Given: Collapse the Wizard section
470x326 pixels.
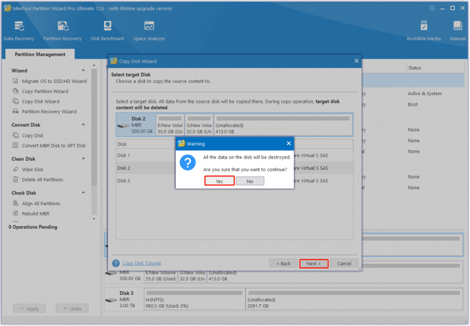Looking at the screenshot, I should (83, 70).
